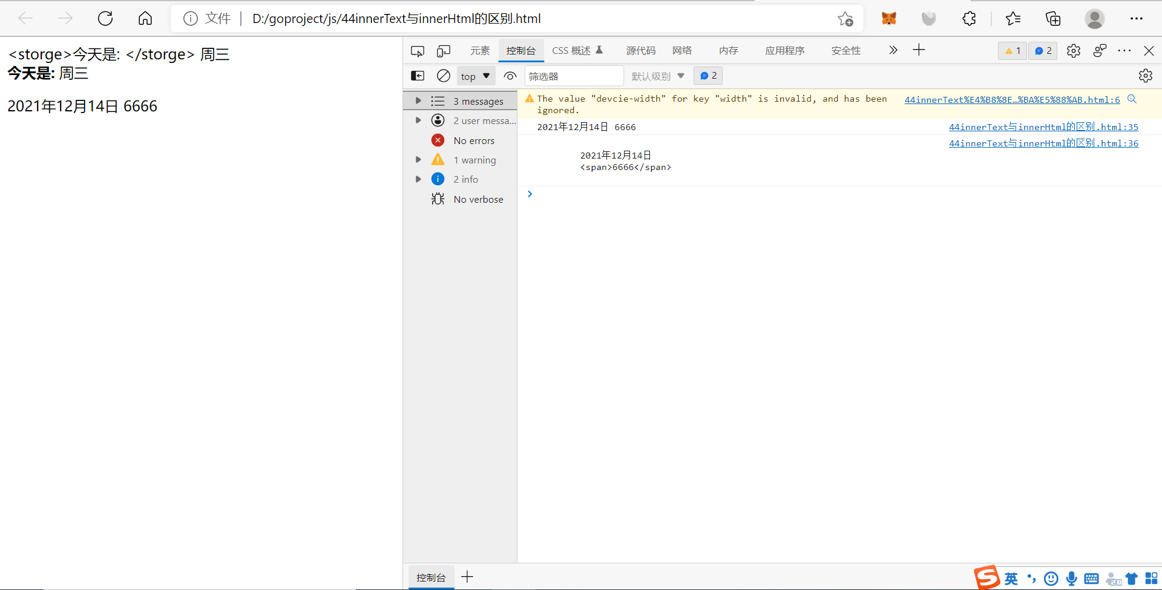Switch to the 元素 tab
1162x590 pixels.
pos(480,51)
